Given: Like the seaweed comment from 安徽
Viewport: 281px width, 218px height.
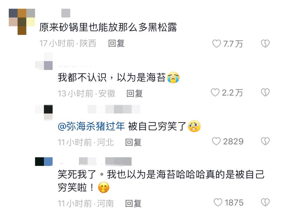Looking at the screenshot, I should 215,92.
